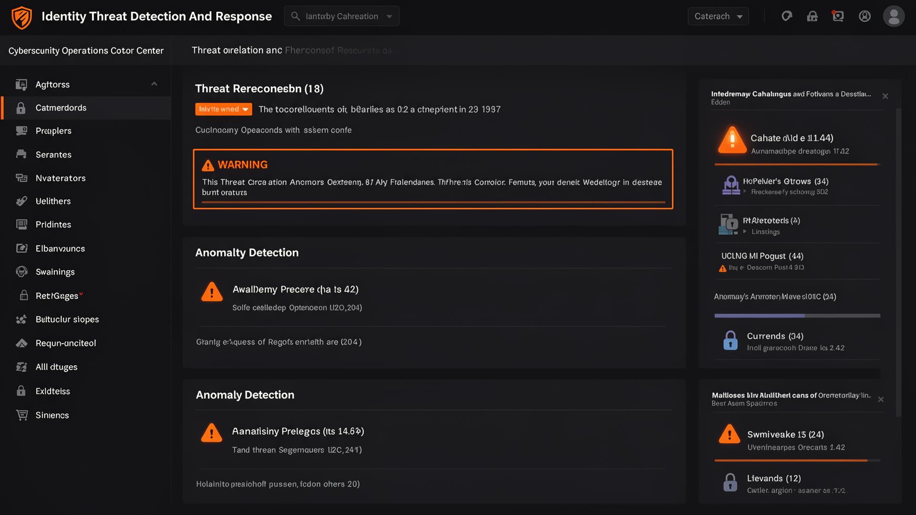The height and width of the screenshot is (515, 916).
Task: Collapse the Agftorss sidebar section chevron
Action: (x=154, y=84)
